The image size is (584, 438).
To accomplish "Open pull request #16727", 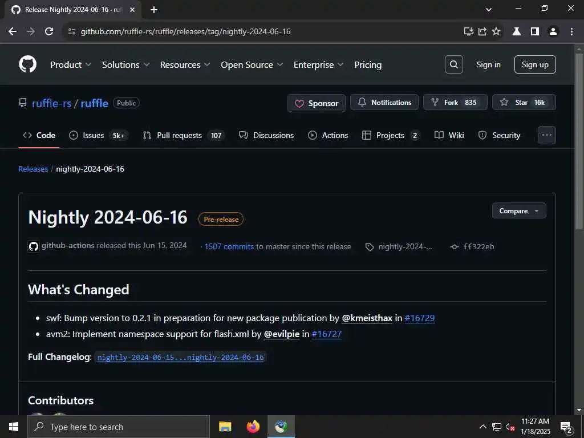I will click(x=326, y=334).
